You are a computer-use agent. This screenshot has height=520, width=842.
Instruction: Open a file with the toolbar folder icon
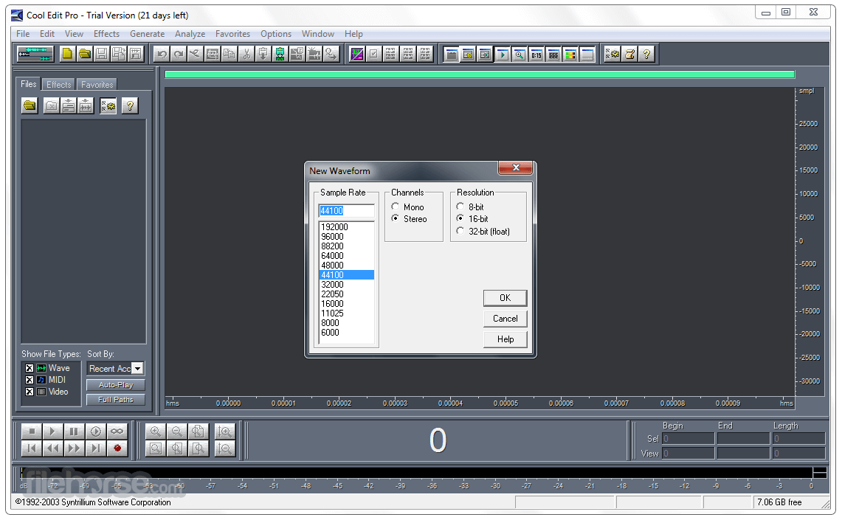tap(84, 54)
